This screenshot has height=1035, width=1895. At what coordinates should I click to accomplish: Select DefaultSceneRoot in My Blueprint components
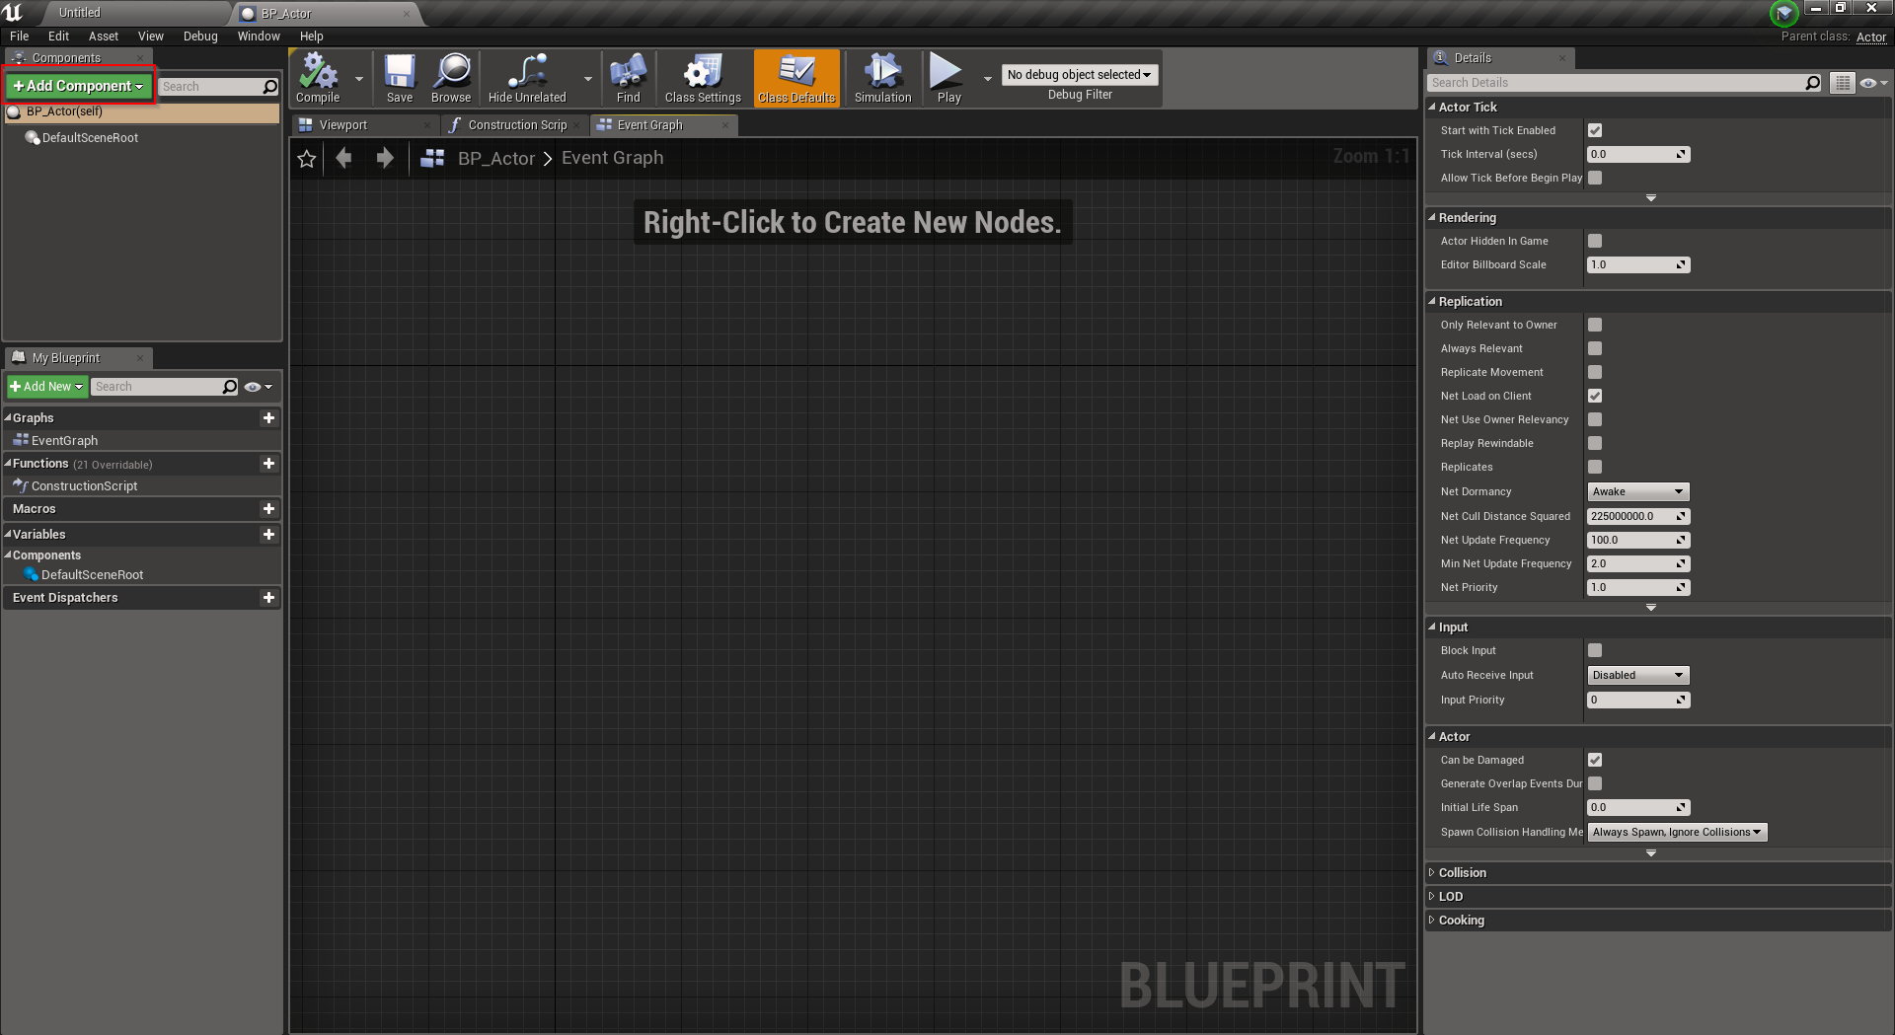pyautogui.click(x=92, y=575)
